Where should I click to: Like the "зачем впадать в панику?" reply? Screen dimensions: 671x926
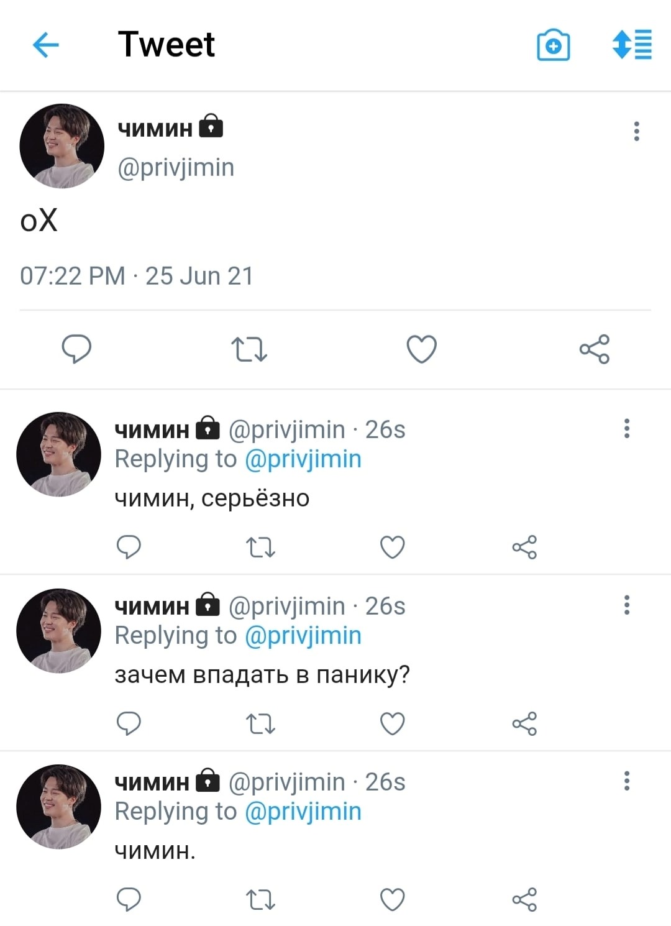click(392, 724)
